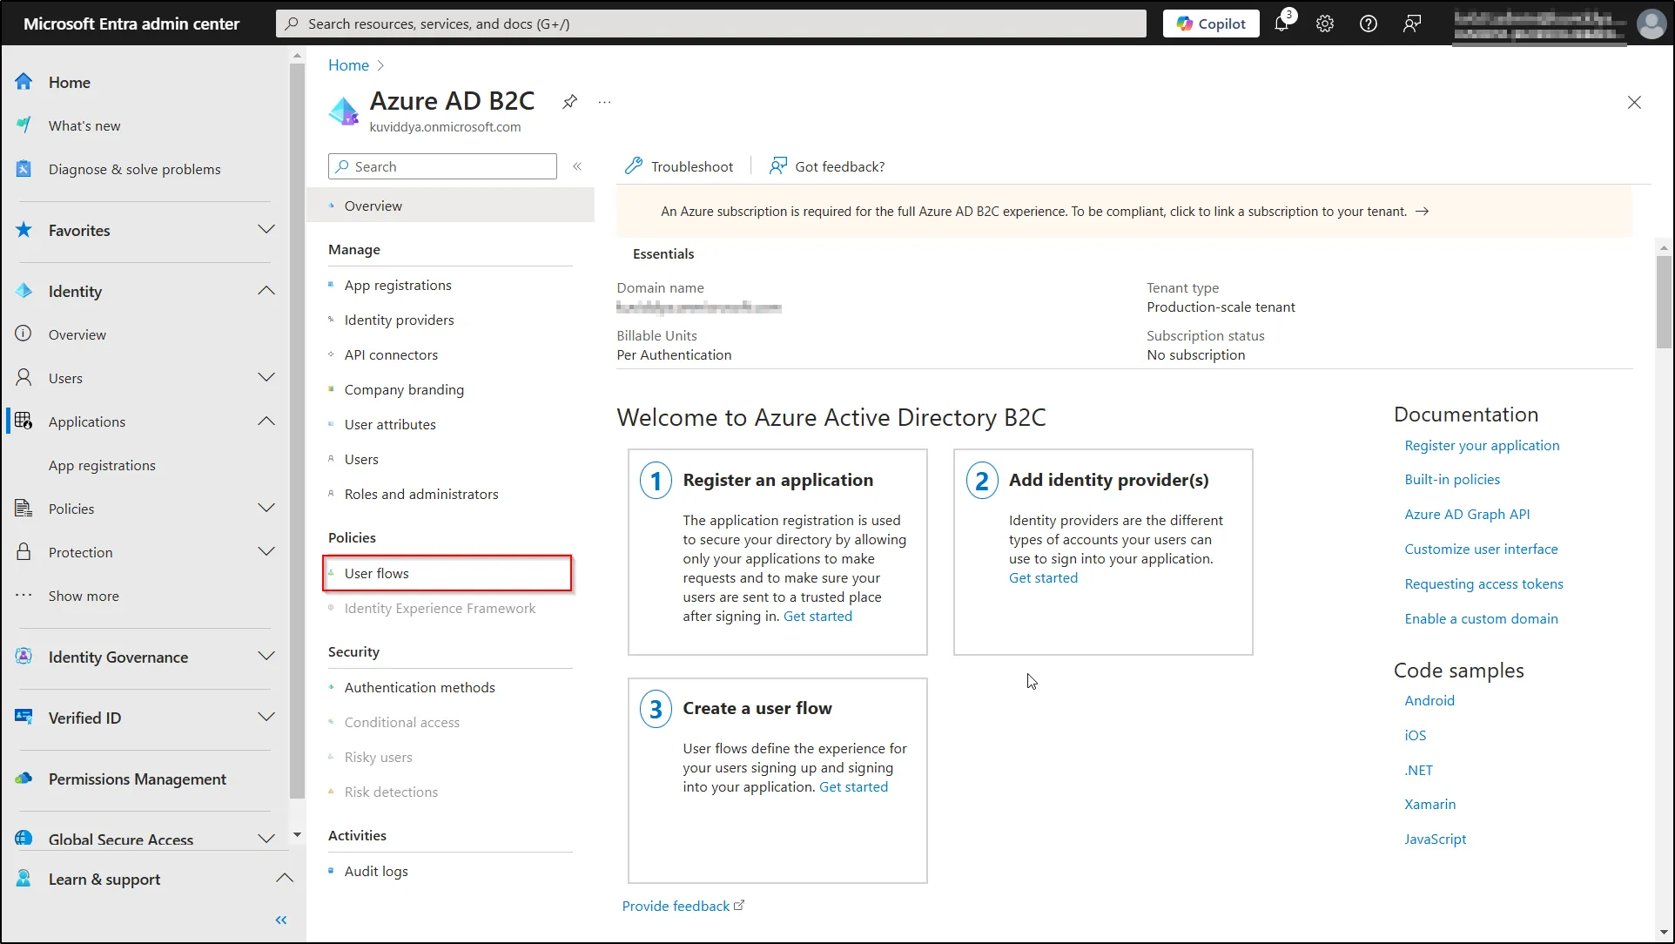
Task: Expand the Protection section chevron
Action: point(266,551)
